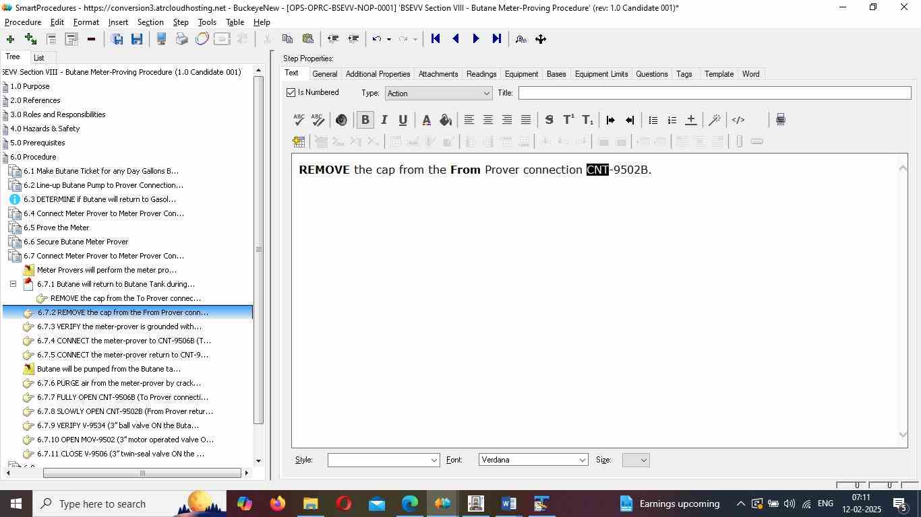This screenshot has height=517, width=921.
Task: Open Microsoft Word from the taskbar
Action: 509,504
